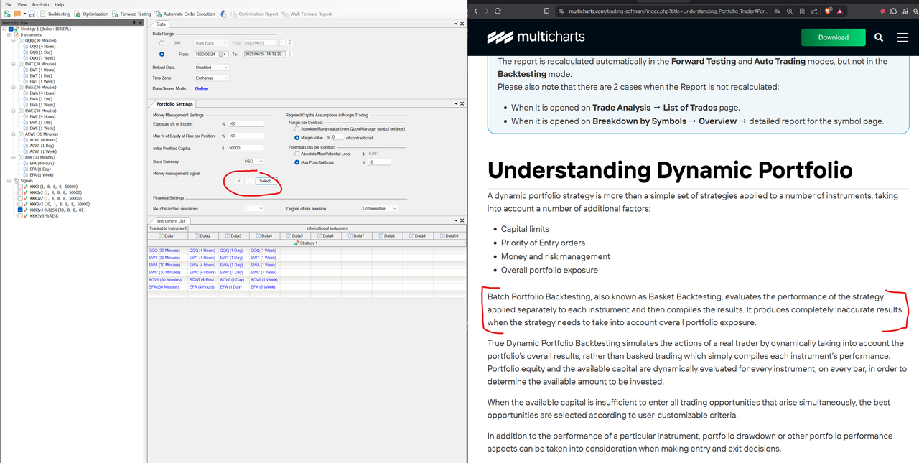Click the browser address bar URL
Image resolution: width=919 pixels, height=463 pixels.
coord(668,11)
